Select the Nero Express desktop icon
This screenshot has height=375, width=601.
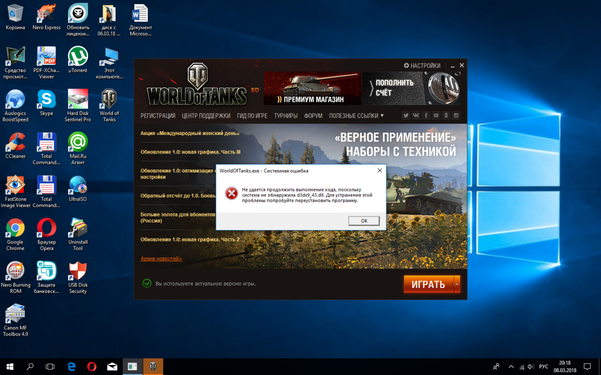47,17
